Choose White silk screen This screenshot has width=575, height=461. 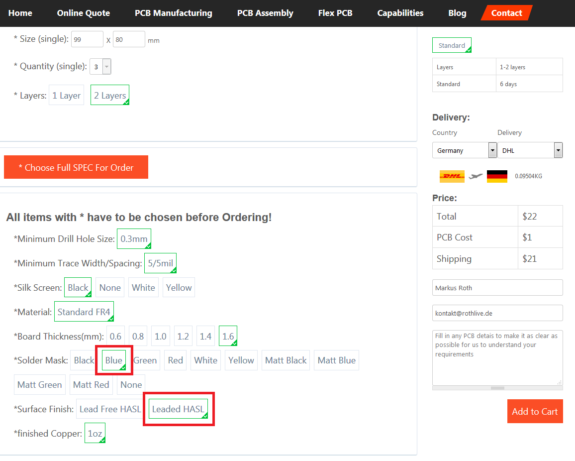143,287
